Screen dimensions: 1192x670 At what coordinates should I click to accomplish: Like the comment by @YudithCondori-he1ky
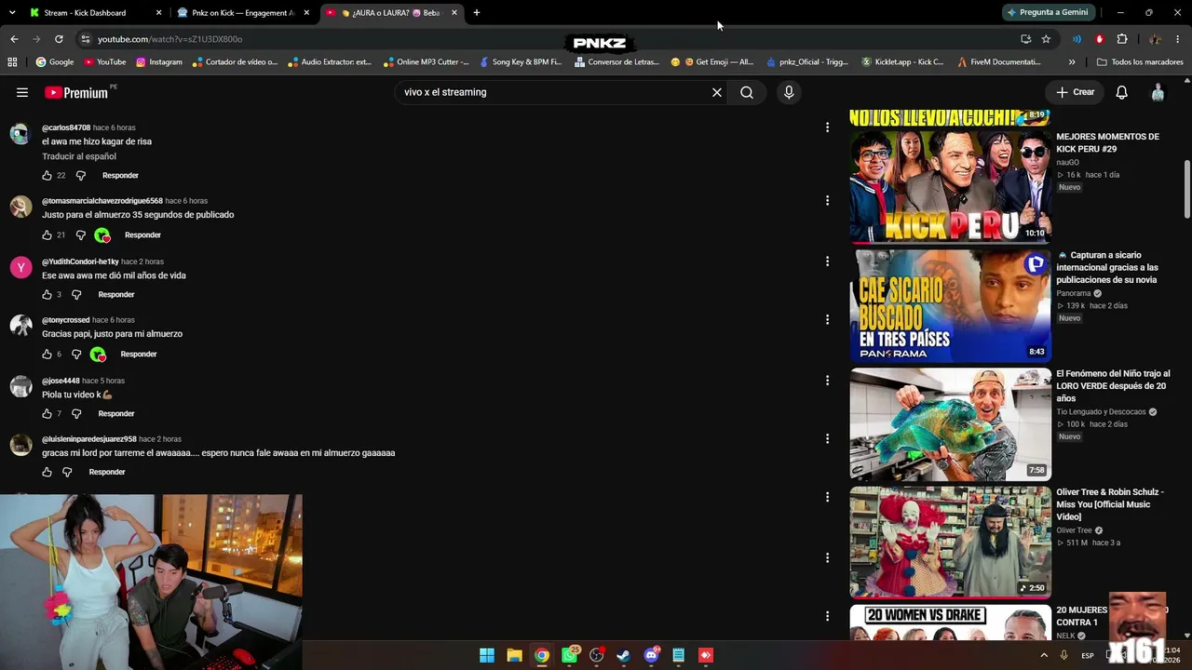[x=47, y=294]
